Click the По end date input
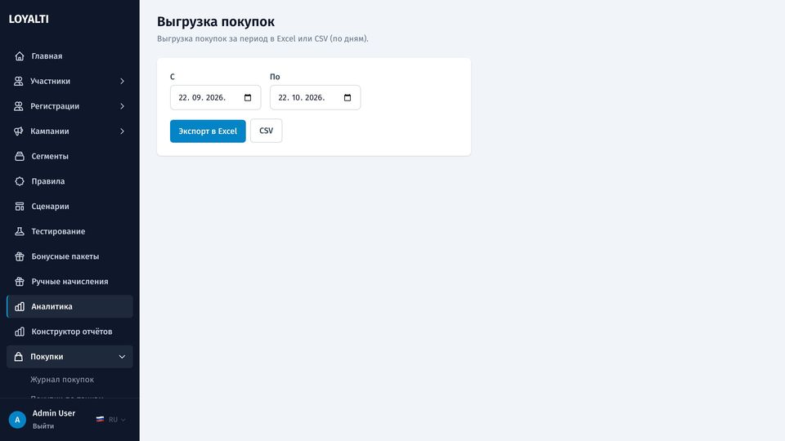 point(315,97)
